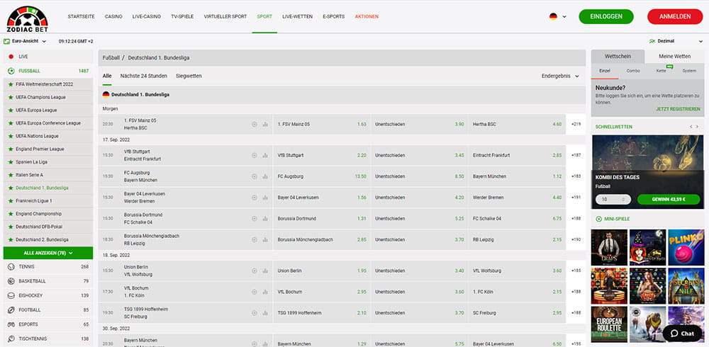709x347 pixels.
Task: Open statistics icon for Mainz 05 vs Hertha
Action: click(x=265, y=124)
